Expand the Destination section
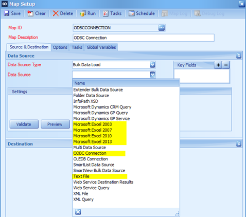Screen dimensions: 246x217 [239, 144]
